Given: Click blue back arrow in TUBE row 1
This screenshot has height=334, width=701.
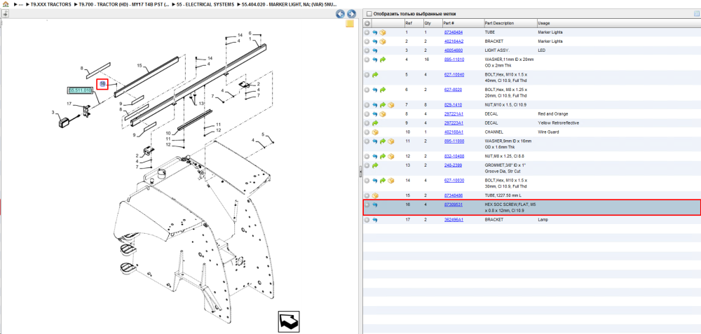Looking at the screenshot, I should click(374, 33).
